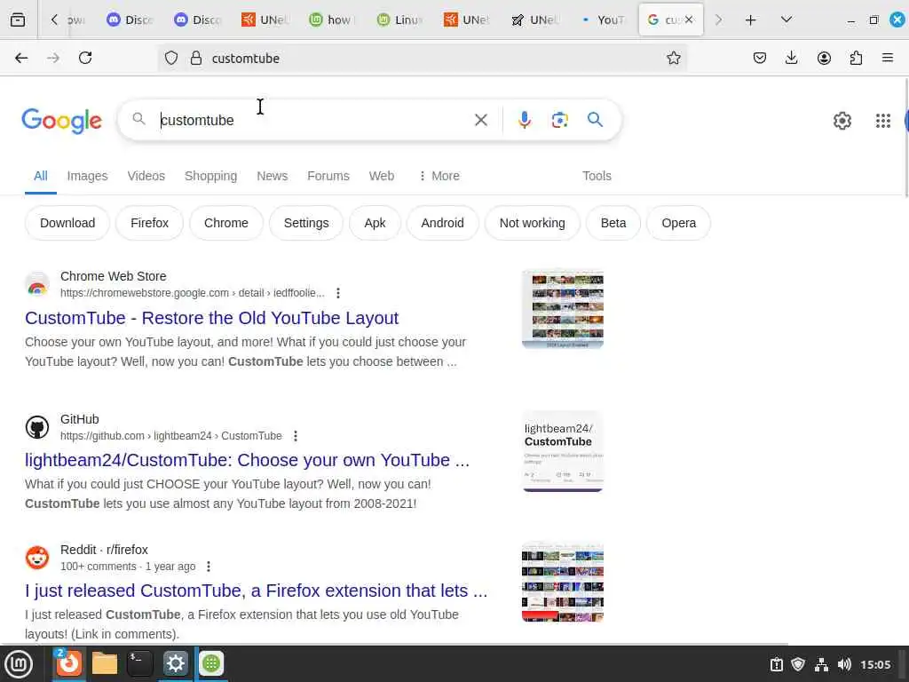Click the Reddit result thumbnail
The width and height of the screenshot is (909, 682).
(562, 582)
